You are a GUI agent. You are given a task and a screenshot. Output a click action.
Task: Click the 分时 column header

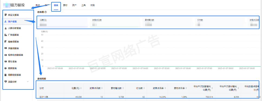pyautogui.click(x=41, y=88)
